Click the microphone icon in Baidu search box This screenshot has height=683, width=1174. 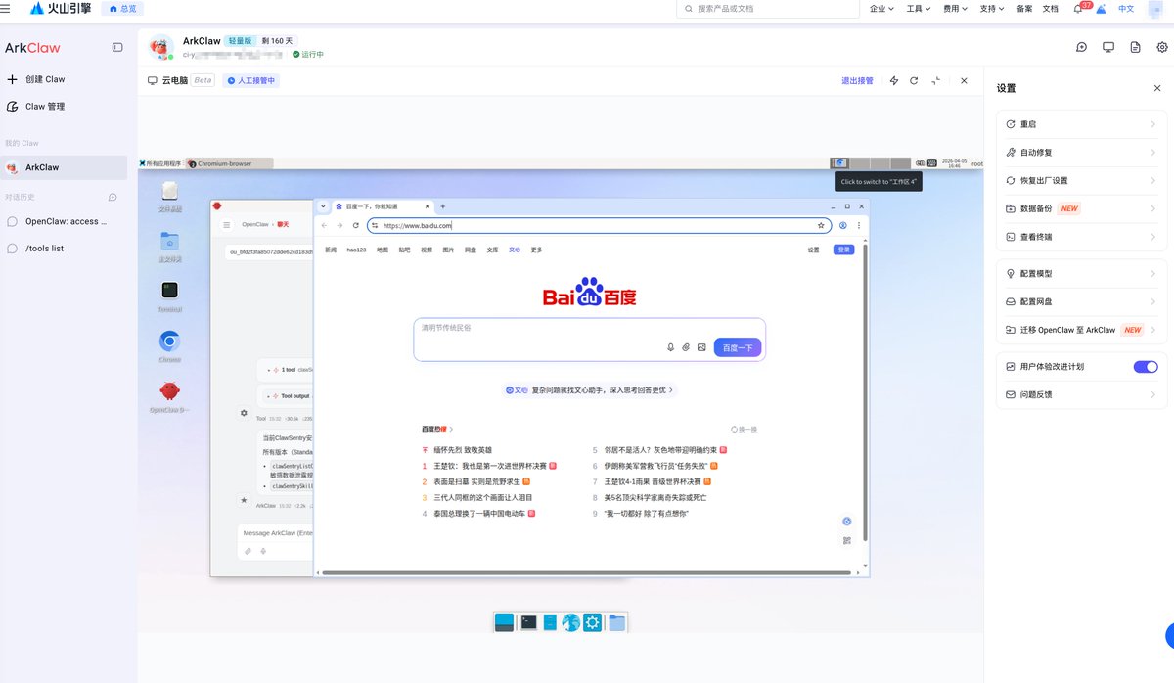[x=670, y=347]
